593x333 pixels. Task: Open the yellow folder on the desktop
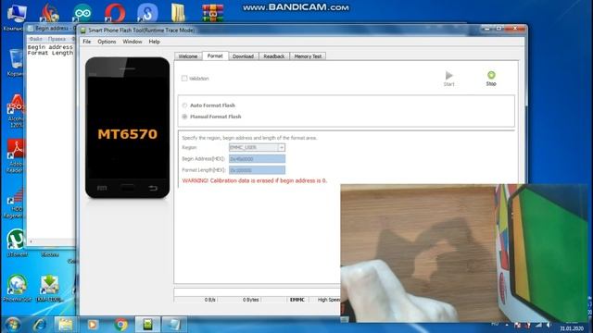pyautogui.click(x=178, y=13)
